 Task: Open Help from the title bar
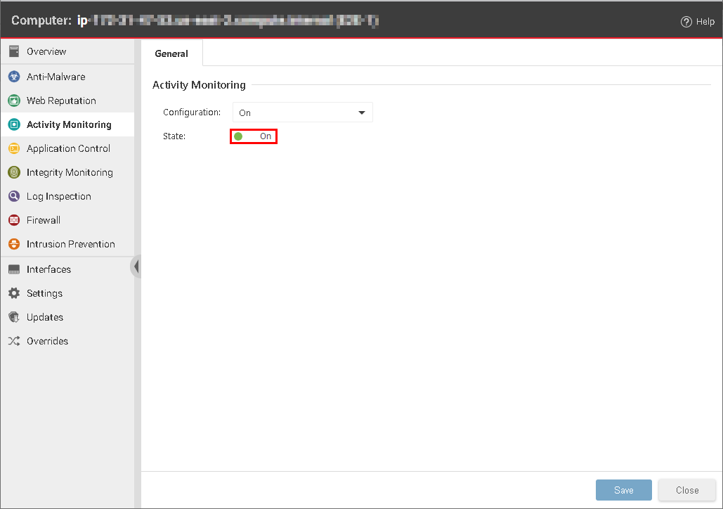tap(697, 21)
